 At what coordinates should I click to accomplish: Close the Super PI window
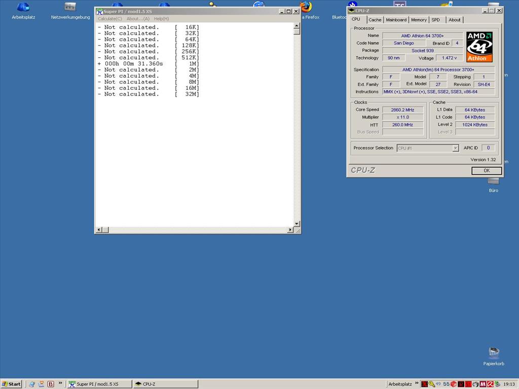pyautogui.click(x=296, y=11)
